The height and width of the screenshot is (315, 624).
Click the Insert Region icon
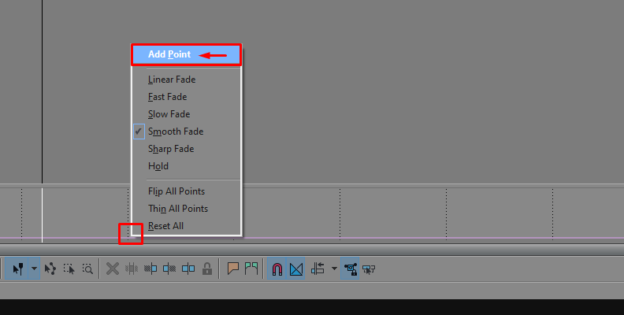click(x=251, y=269)
